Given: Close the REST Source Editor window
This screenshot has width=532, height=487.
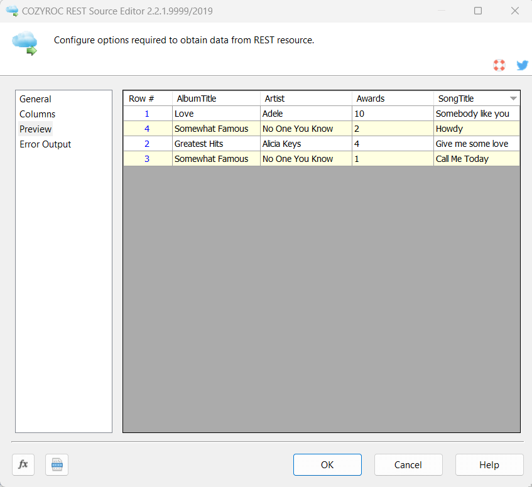Looking at the screenshot, I should tap(514, 11).
